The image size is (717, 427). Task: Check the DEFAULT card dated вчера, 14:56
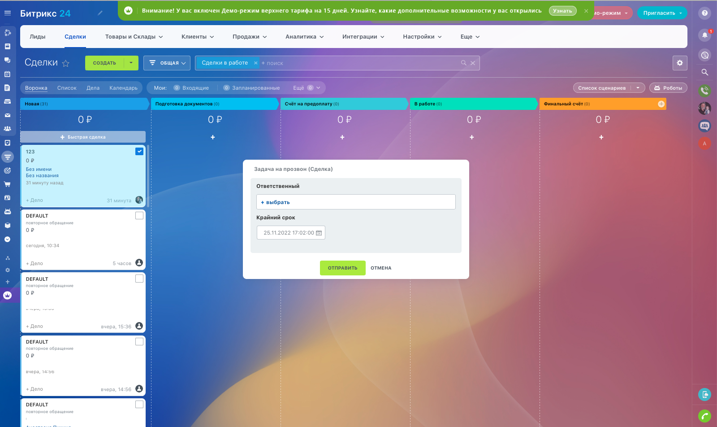pyautogui.click(x=139, y=342)
